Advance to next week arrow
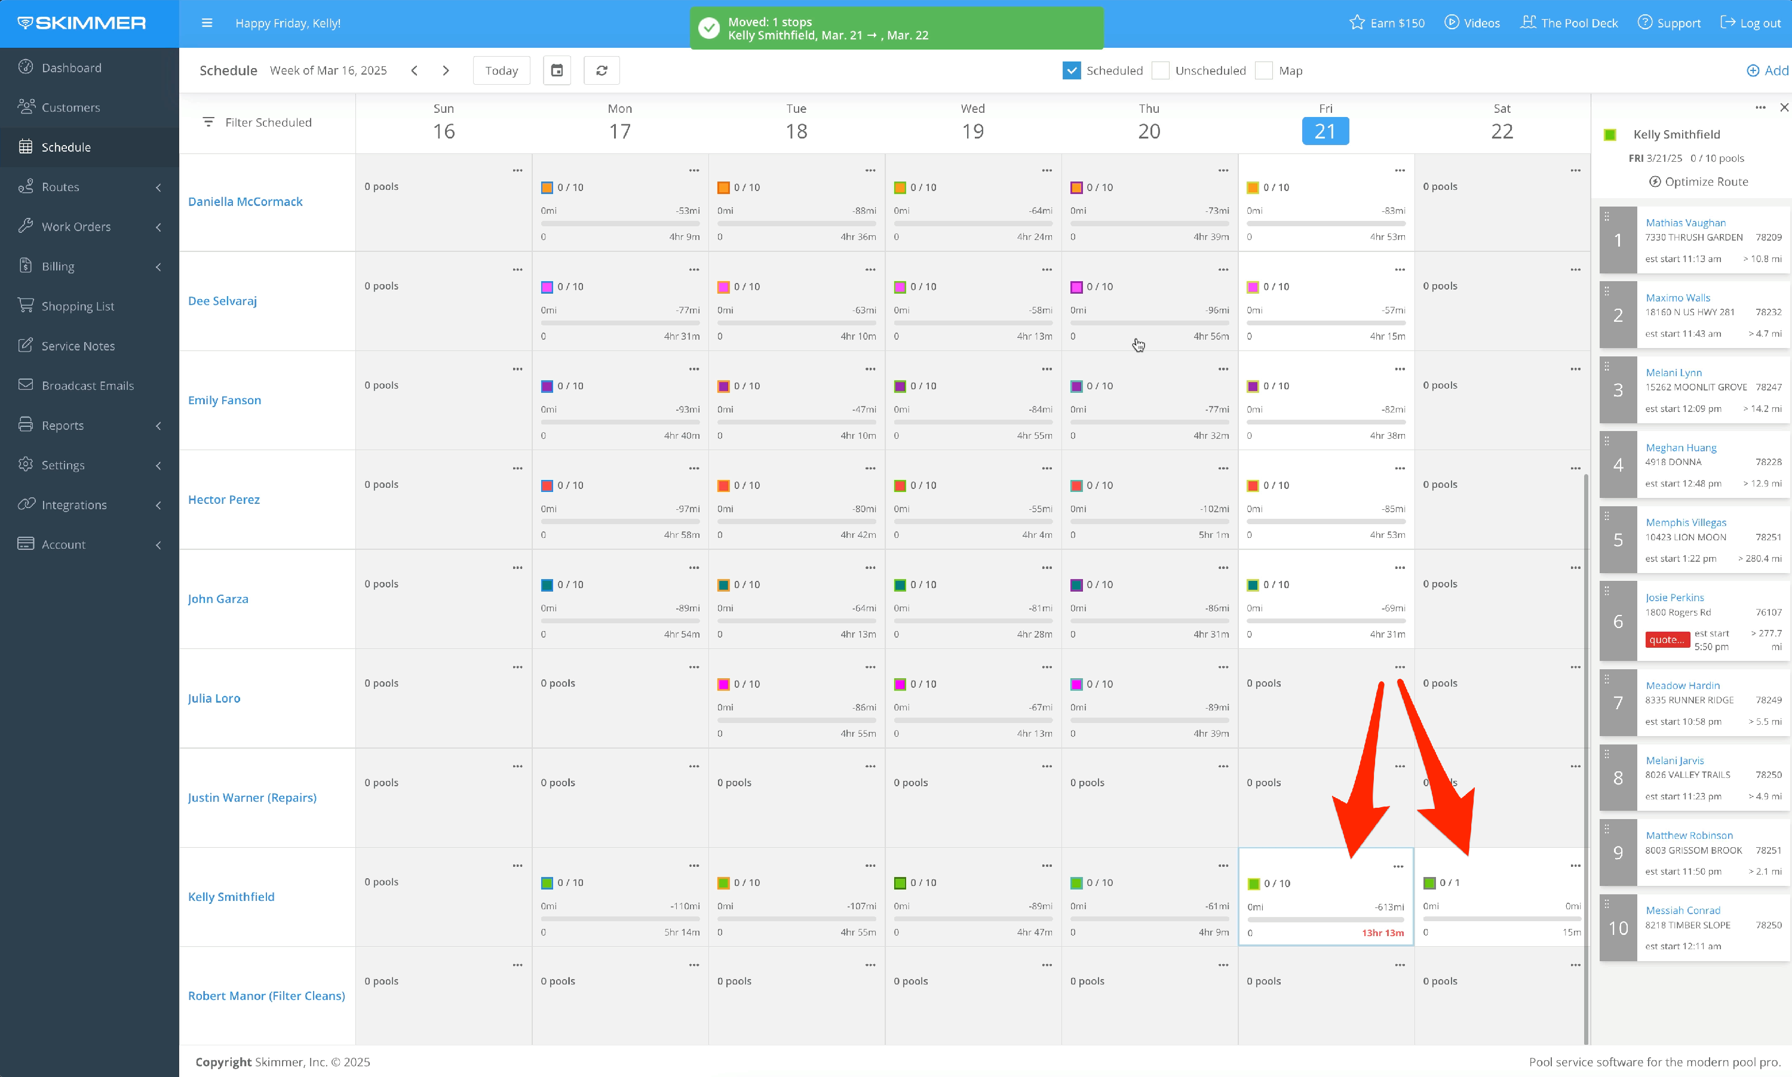Viewport: 1792px width, 1077px height. (446, 70)
